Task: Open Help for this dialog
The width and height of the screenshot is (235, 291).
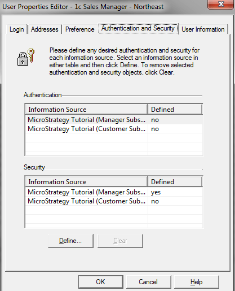Action: pos(197,282)
